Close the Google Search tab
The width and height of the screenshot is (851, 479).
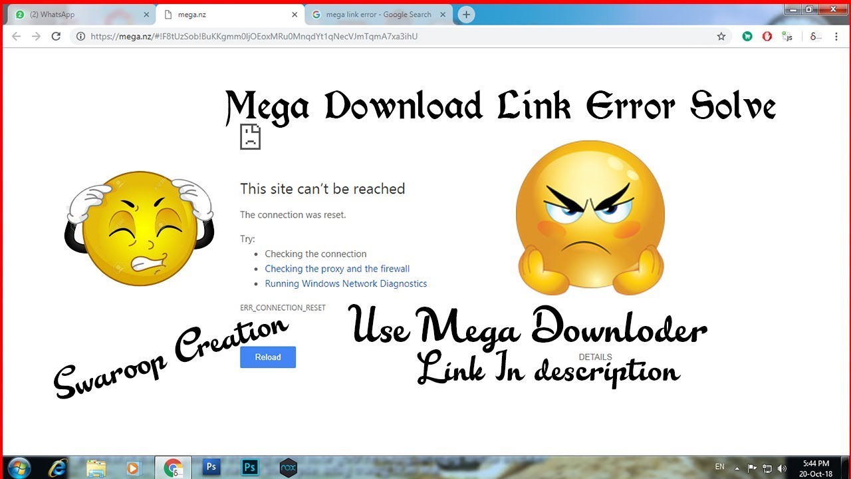coord(443,15)
